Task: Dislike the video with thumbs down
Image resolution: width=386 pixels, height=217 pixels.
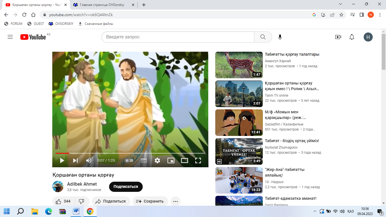Action: point(82,201)
